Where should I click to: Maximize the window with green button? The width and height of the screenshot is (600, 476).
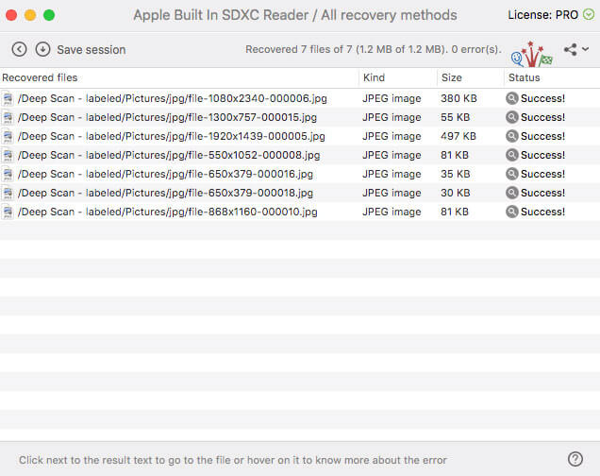point(49,15)
